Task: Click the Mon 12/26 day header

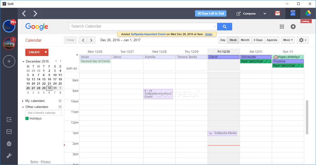Action: (x=95, y=52)
